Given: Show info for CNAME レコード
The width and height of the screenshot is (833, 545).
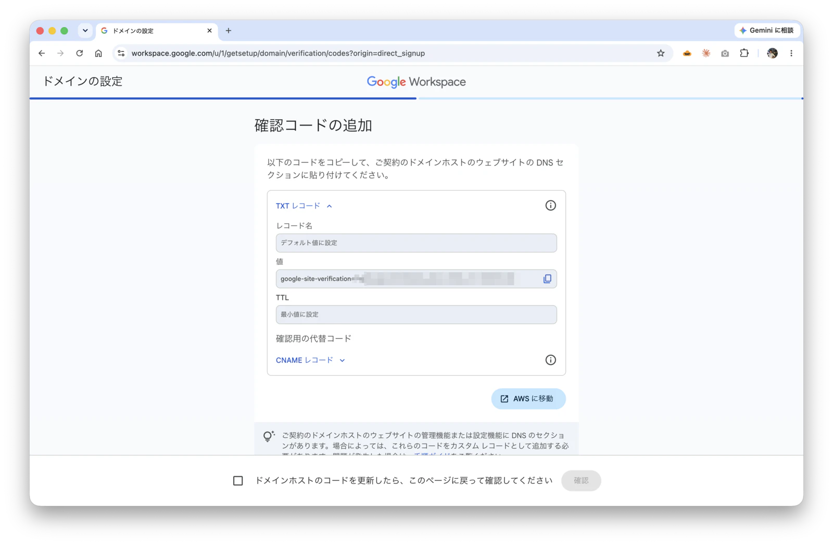Looking at the screenshot, I should [x=550, y=360].
